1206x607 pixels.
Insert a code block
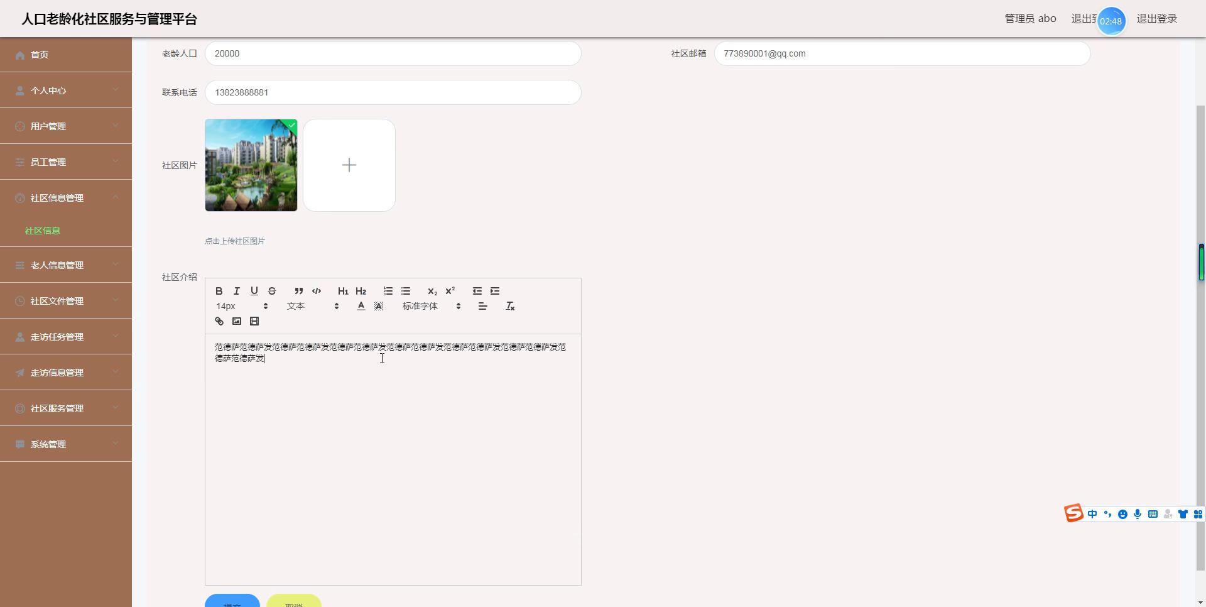[317, 291]
